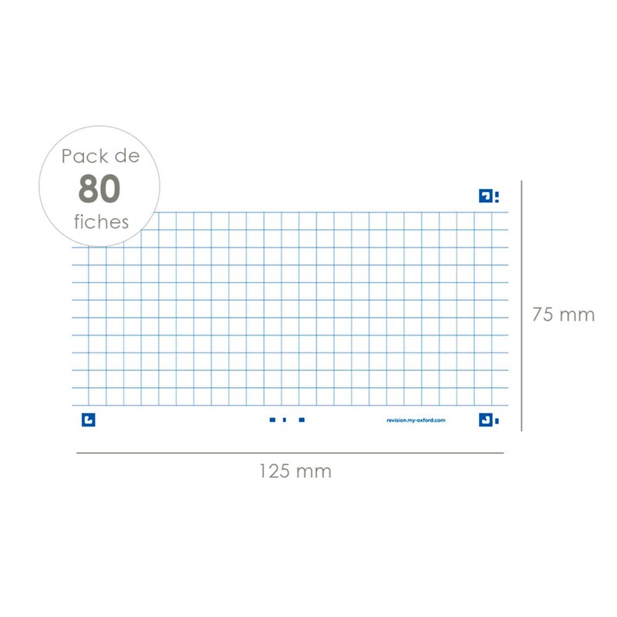Click the right mark of three bottom-center marks

click(x=302, y=420)
